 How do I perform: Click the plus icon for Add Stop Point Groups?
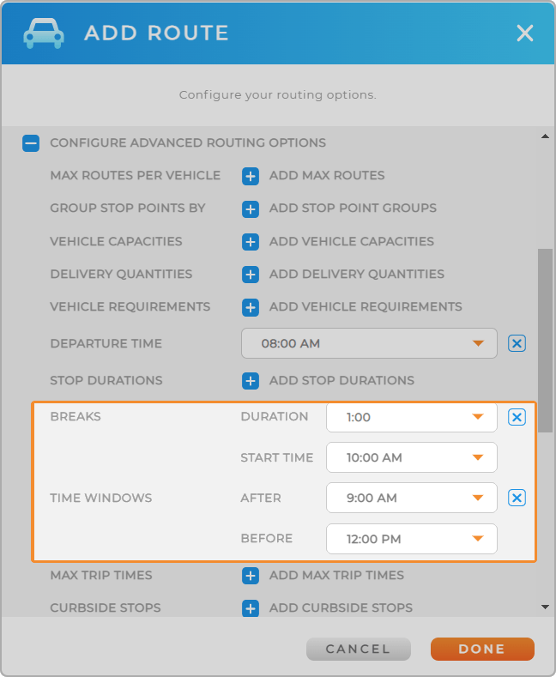(x=251, y=209)
